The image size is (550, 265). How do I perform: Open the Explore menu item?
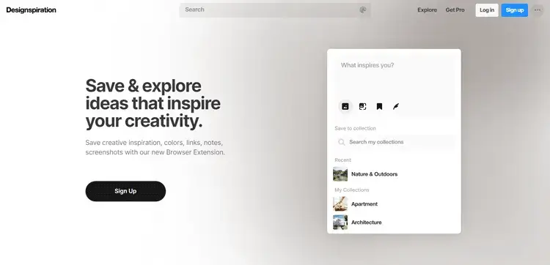pyautogui.click(x=427, y=10)
